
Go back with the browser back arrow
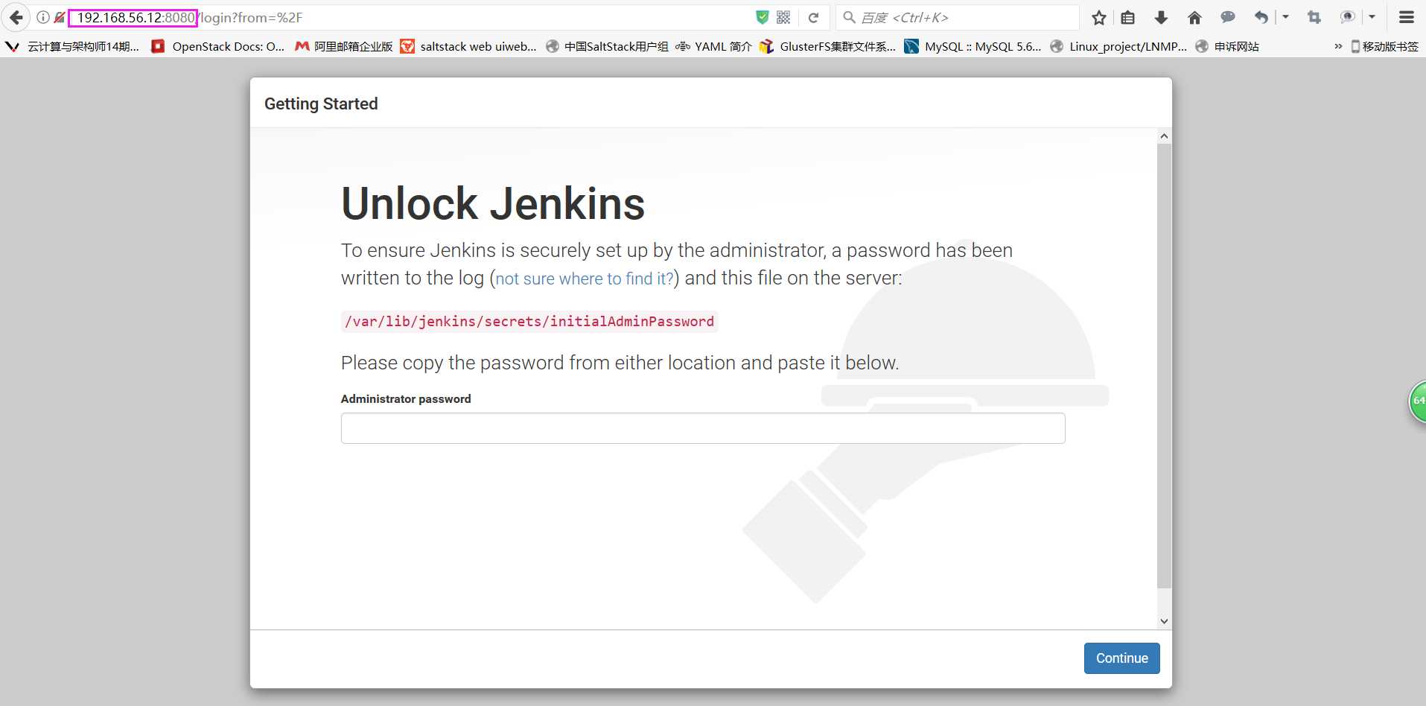click(x=16, y=17)
